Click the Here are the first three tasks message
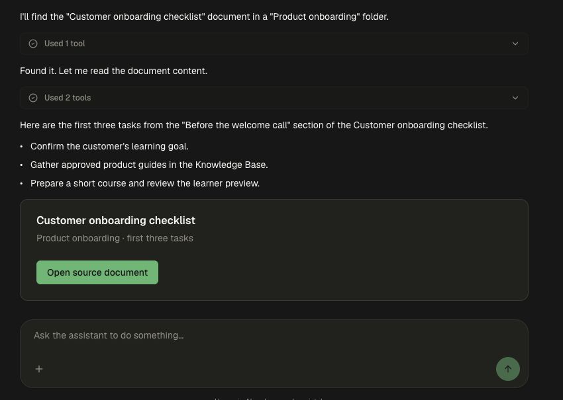Screen dimensions: 563x400 (x=254, y=125)
